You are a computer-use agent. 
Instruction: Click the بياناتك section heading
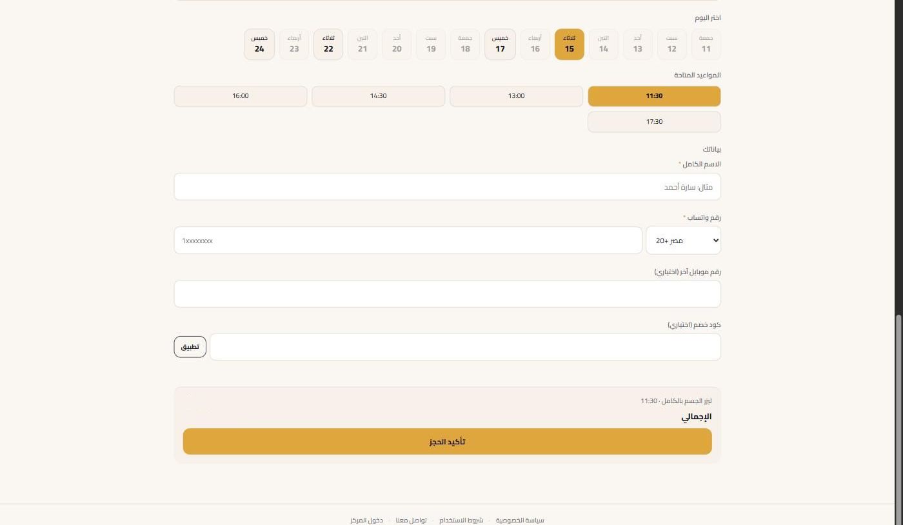[711, 150]
